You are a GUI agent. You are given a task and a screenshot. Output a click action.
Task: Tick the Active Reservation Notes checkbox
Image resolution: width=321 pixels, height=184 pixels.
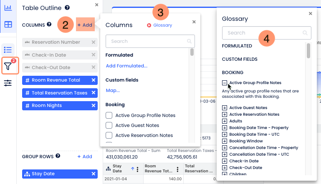(x=109, y=135)
